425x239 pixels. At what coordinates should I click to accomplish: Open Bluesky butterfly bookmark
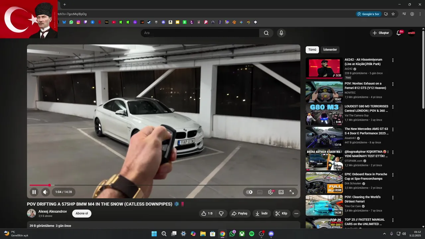click(x=64, y=22)
